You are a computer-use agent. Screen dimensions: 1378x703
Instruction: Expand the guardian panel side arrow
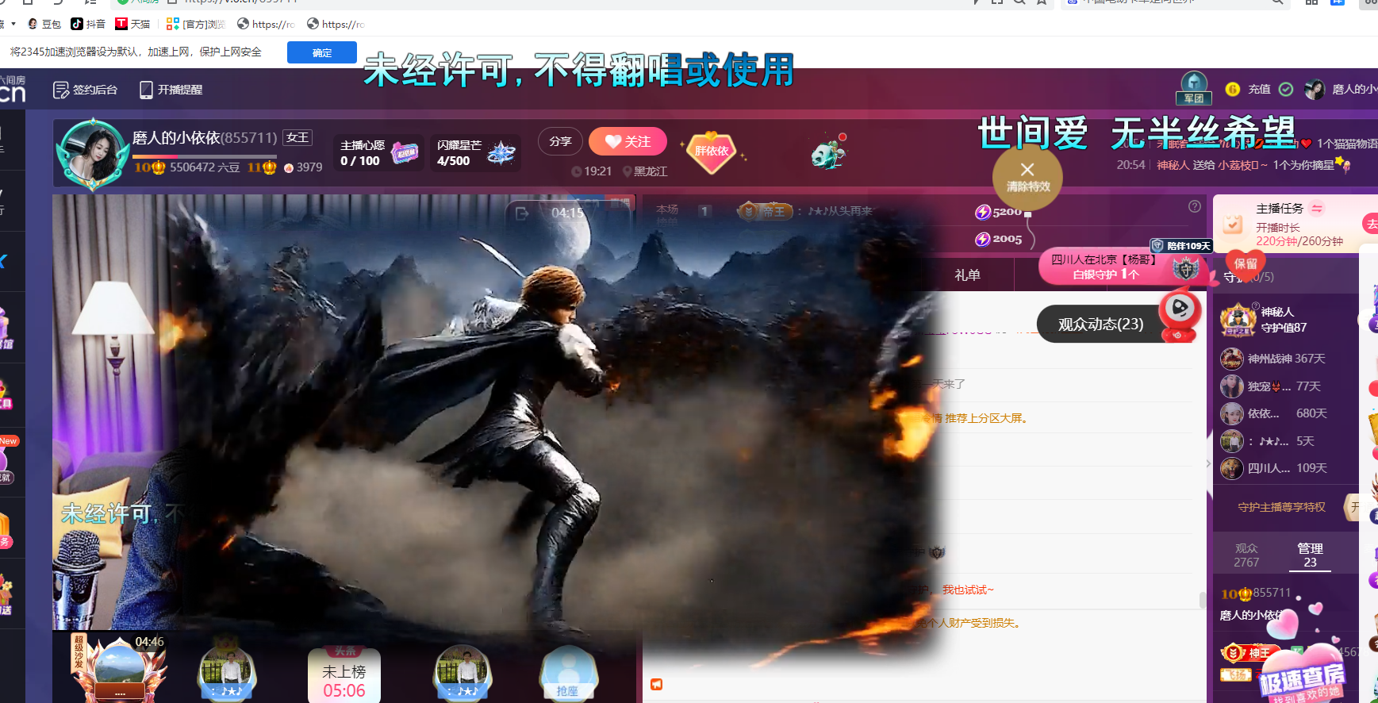click(1208, 463)
